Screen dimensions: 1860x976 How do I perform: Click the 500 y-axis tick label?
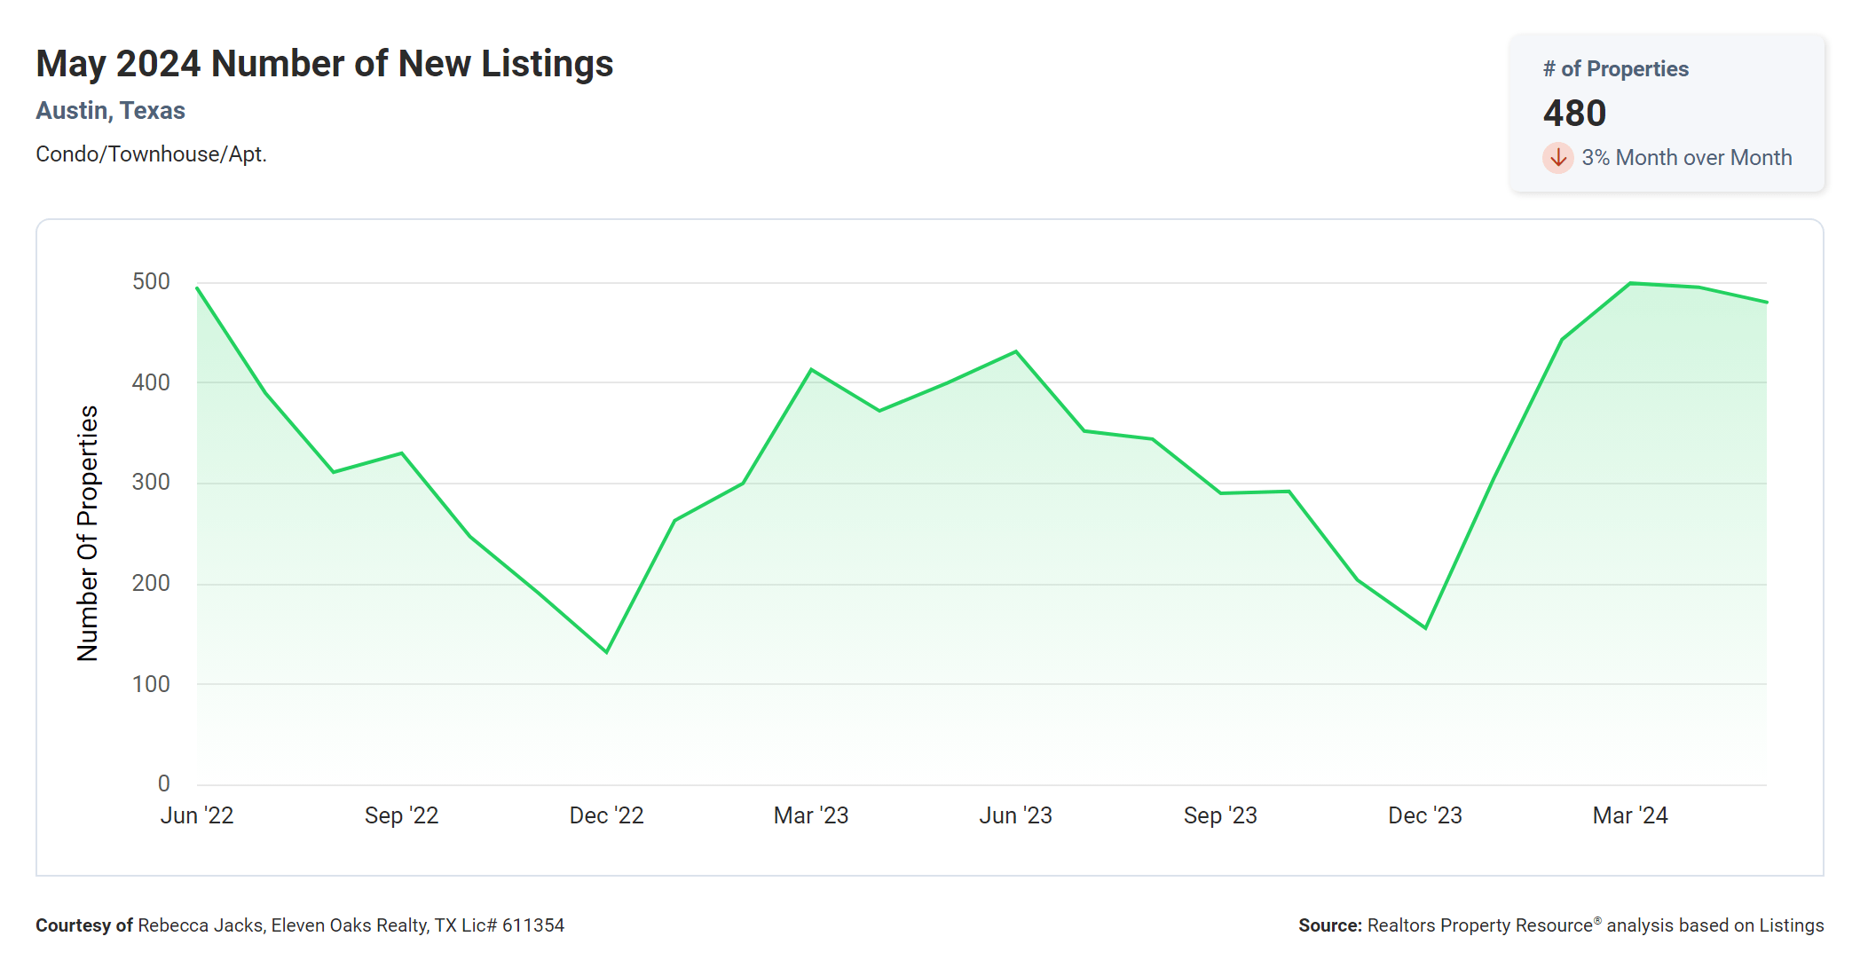[151, 282]
